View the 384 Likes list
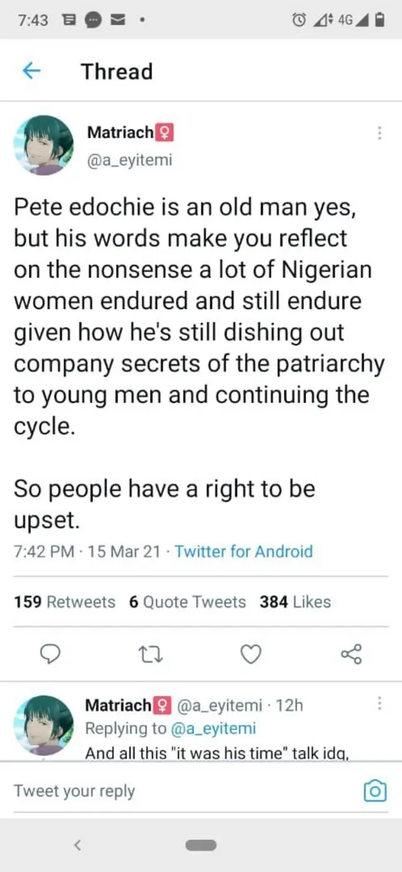 pyautogui.click(x=295, y=602)
